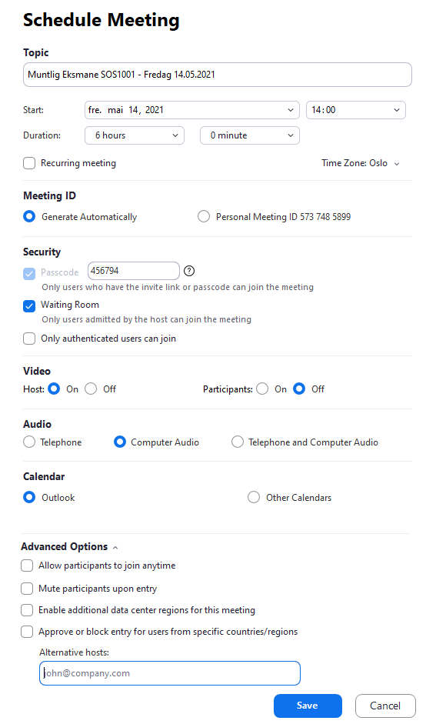Screen dimensions: 426x724
Task: Collapse the Advanced Options chevron
Action: pyautogui.click(x=115, y=548)
